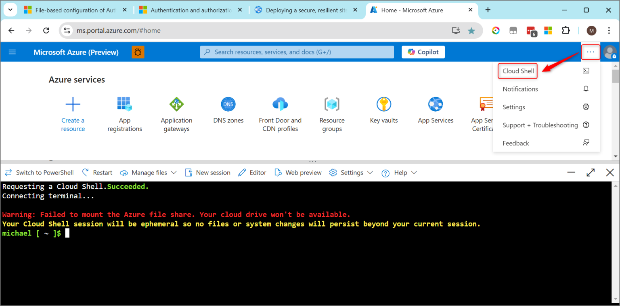Restart the Cloud Shell session
This screenshot has height=306, width=620.
pos(97,173)
